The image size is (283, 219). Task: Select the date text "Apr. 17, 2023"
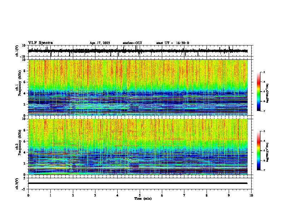tap(100, 43)
